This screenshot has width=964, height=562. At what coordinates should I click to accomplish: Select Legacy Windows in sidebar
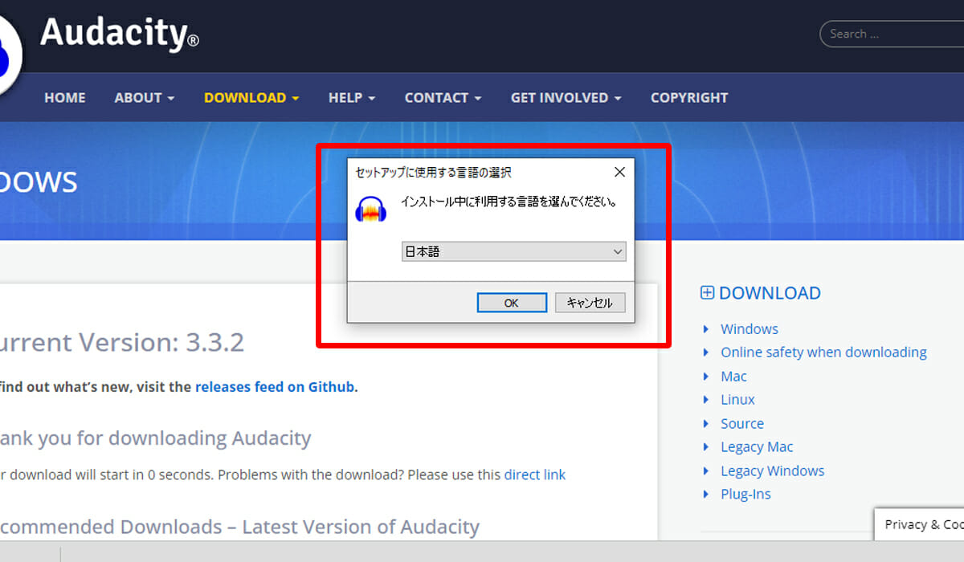(772, 471)
